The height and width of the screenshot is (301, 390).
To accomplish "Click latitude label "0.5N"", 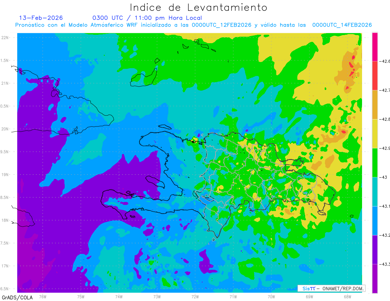I will tap(5, 106).
